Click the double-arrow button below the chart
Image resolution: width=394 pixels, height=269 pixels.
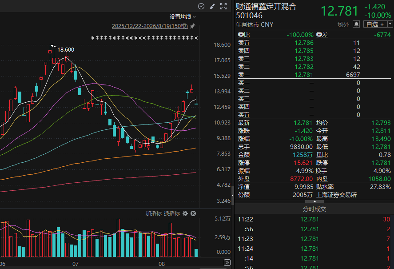point(227,263)
